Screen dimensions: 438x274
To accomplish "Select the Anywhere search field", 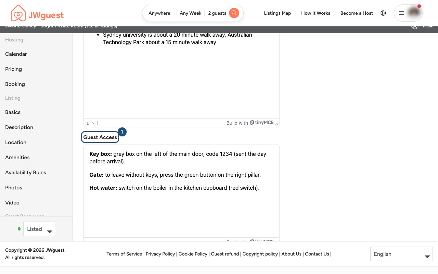I will pyautogui.click(x=159, y=13).
